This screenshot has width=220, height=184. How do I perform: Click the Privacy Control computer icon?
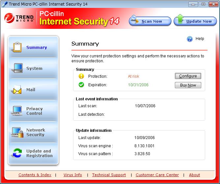click(17, 111)
